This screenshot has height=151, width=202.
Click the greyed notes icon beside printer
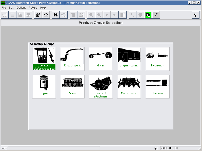click(20, 15)
